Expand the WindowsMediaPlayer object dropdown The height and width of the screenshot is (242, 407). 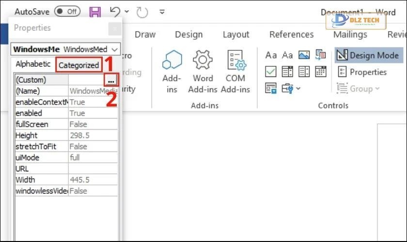114,49
